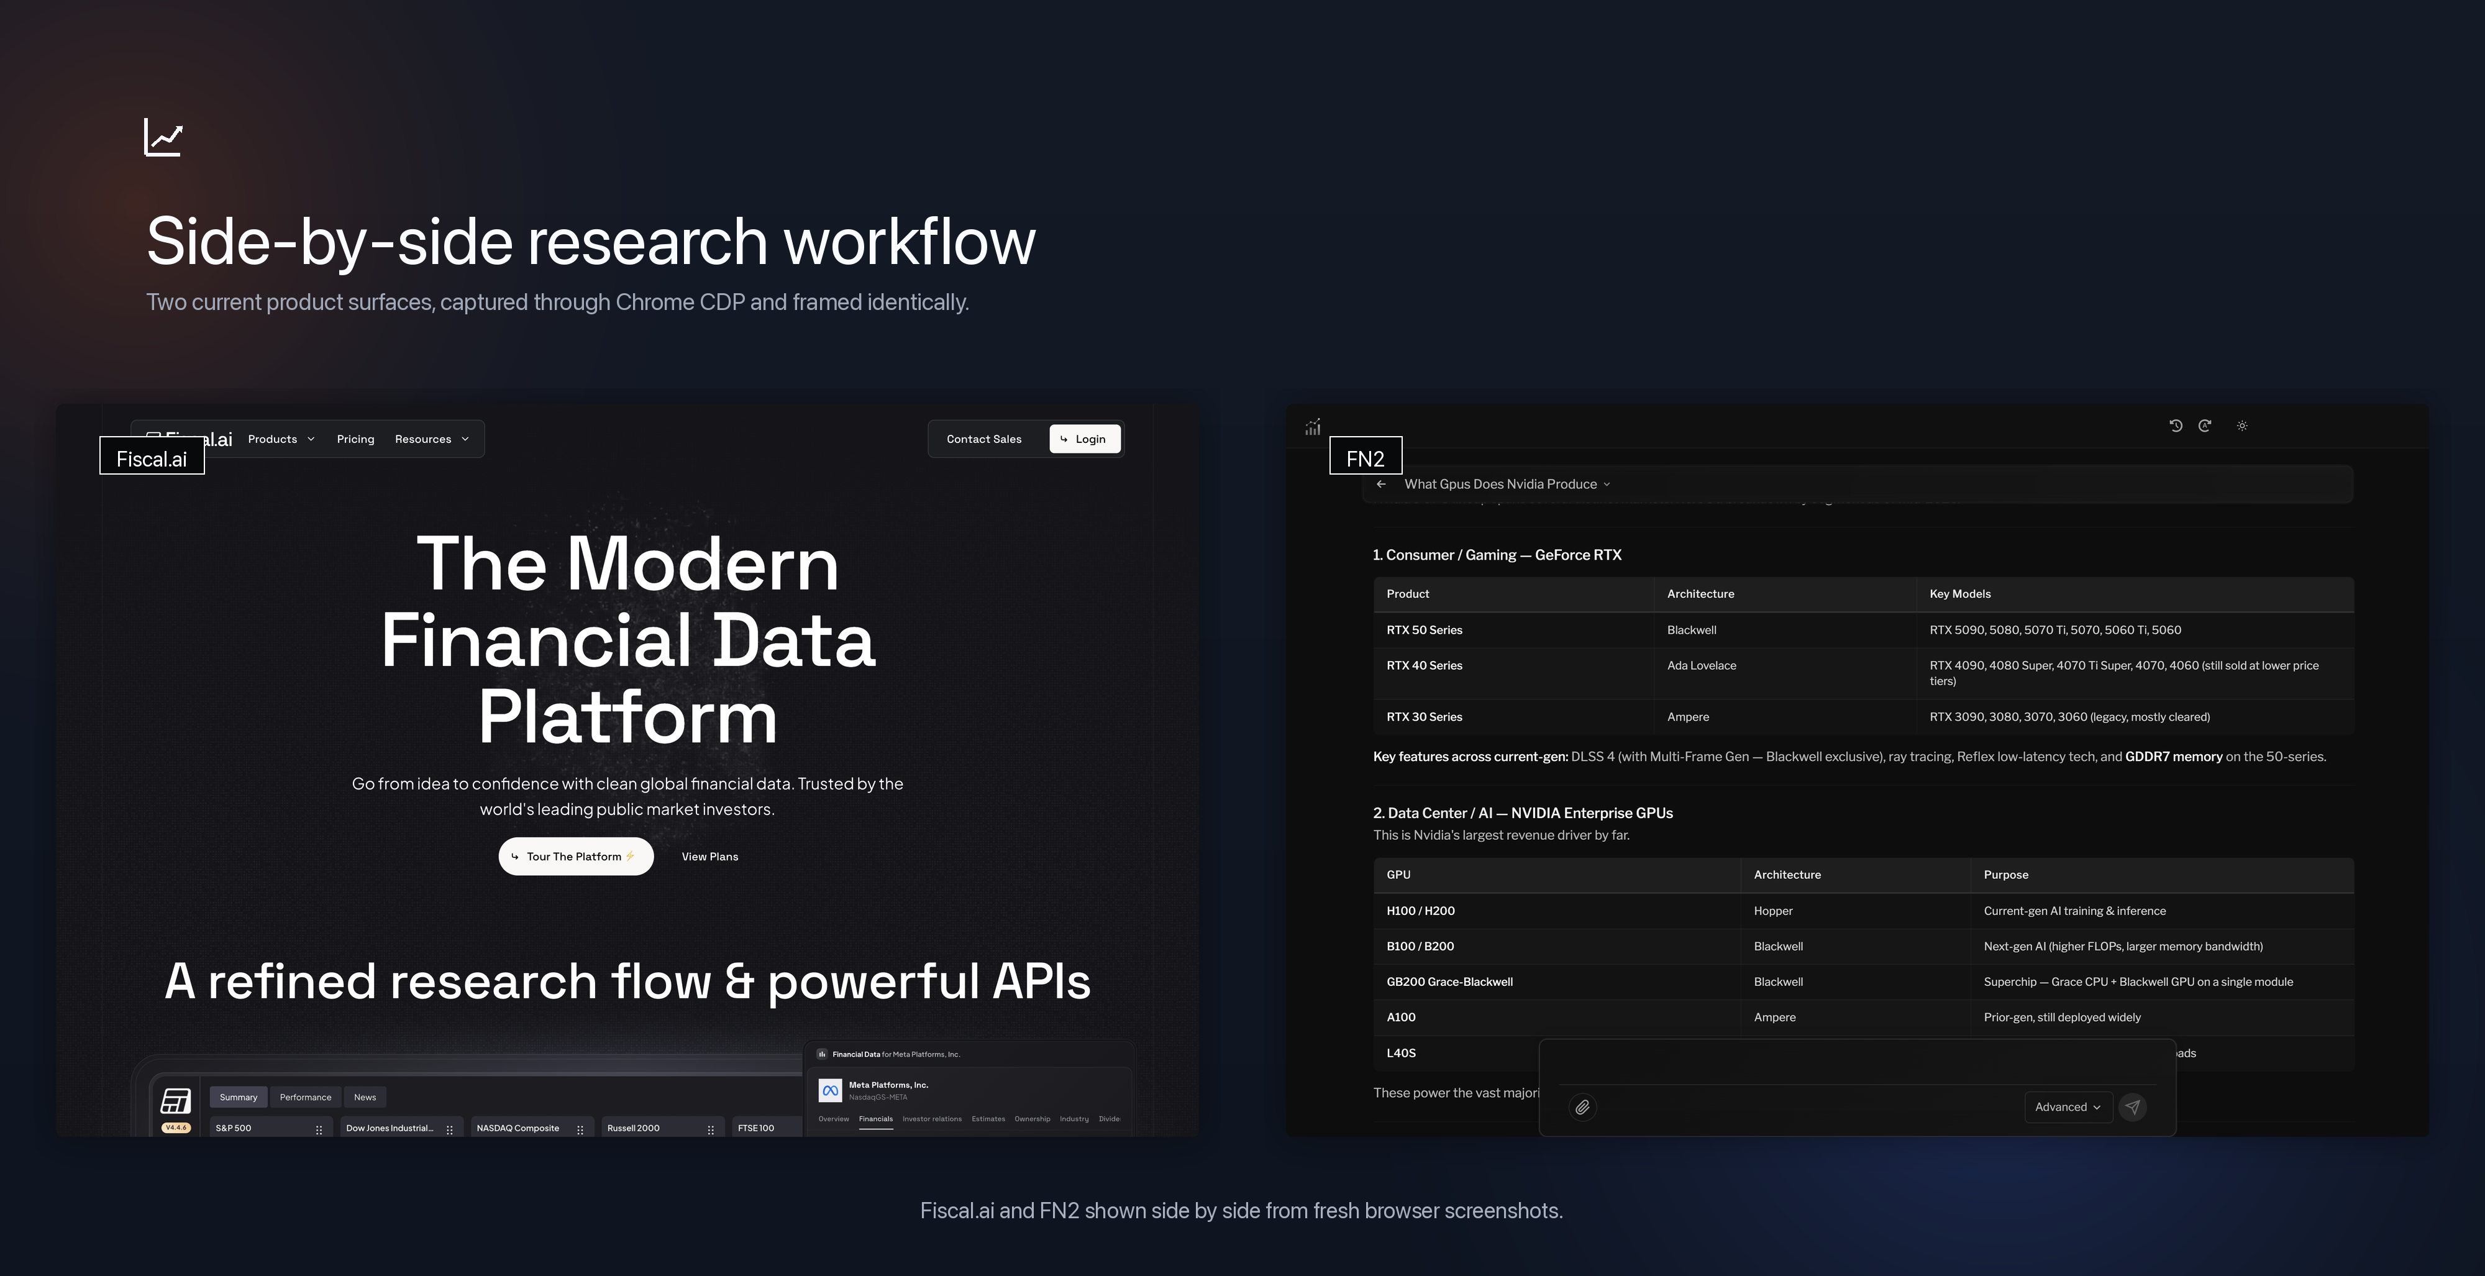Click the Contact Sales button
The height and width of the screenshot is (1276, 2485).
tap(984, 439)
